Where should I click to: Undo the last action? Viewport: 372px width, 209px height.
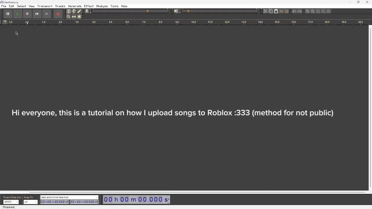pyautogui.click(x=294, y=11)
